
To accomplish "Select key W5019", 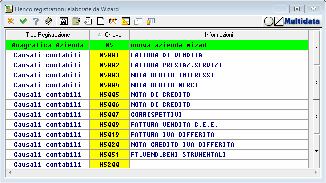I will coord(109,135).
